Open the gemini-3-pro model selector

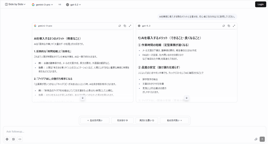point(42,4)
